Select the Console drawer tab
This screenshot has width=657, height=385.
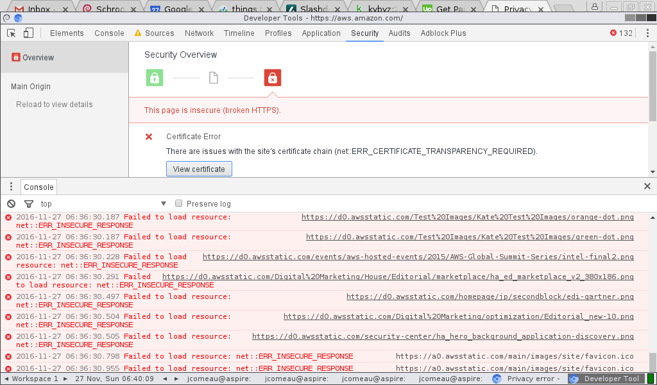pyautogui.click(x=38, y=187)
